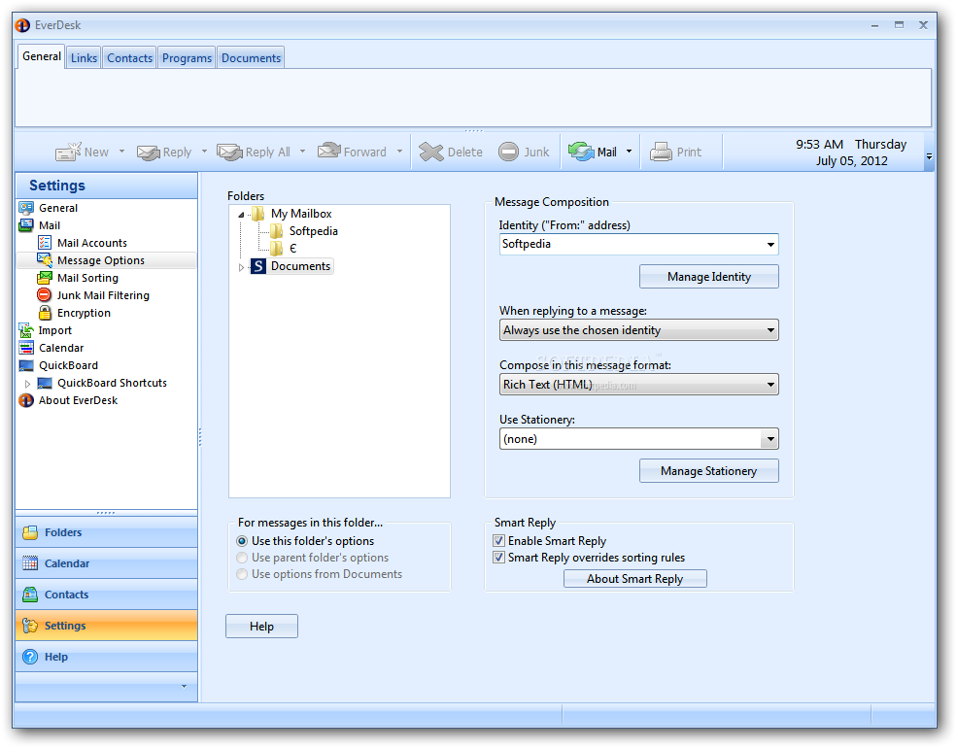957x748 pixels.
Task: Click the Reply envelope icon
Action: (149, 152)
